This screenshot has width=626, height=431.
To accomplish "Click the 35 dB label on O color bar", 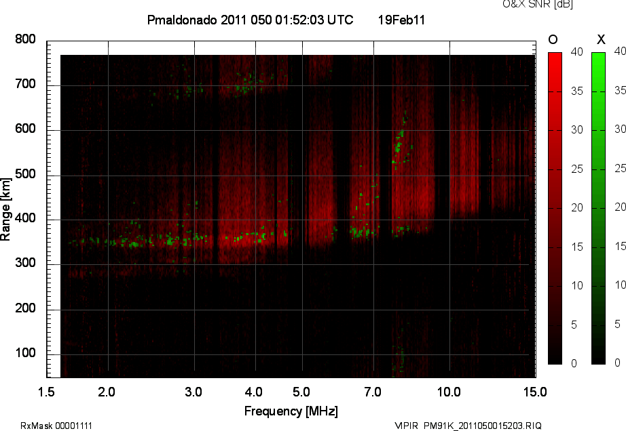I will (x=577, y=91).
